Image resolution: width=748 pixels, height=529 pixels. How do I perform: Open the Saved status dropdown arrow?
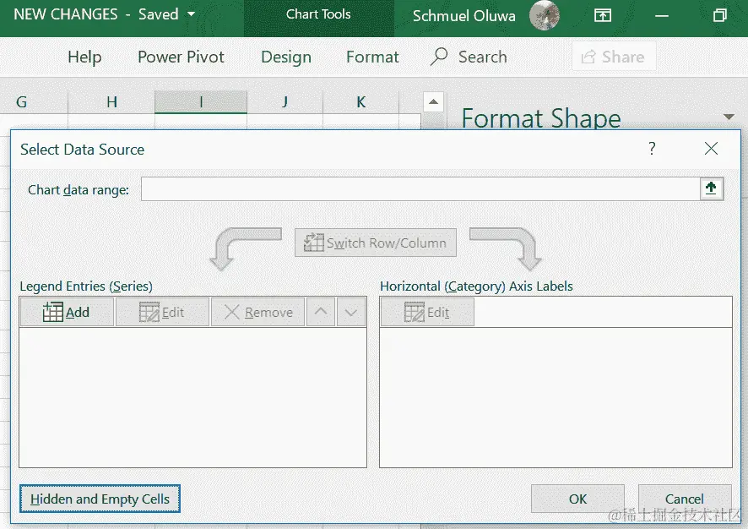[x=191, y=14]
